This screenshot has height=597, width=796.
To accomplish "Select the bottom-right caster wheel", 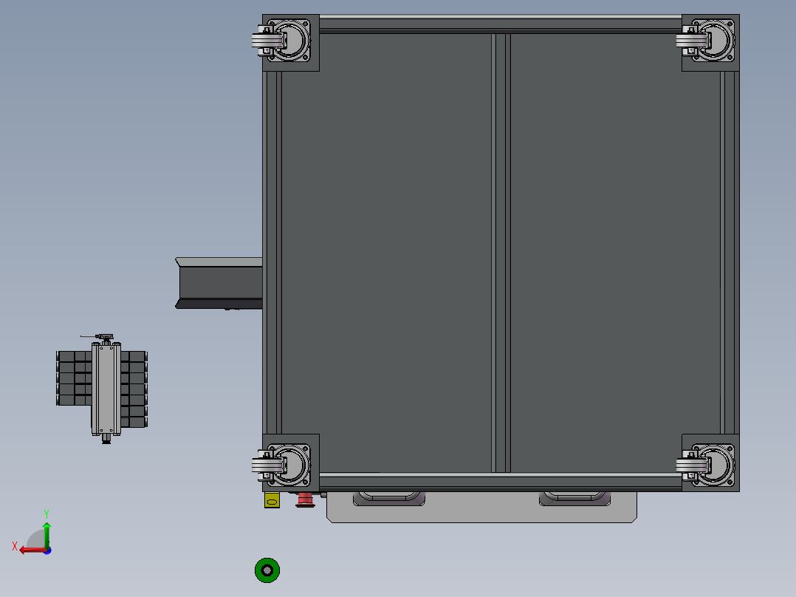I will tap(706, 465).
